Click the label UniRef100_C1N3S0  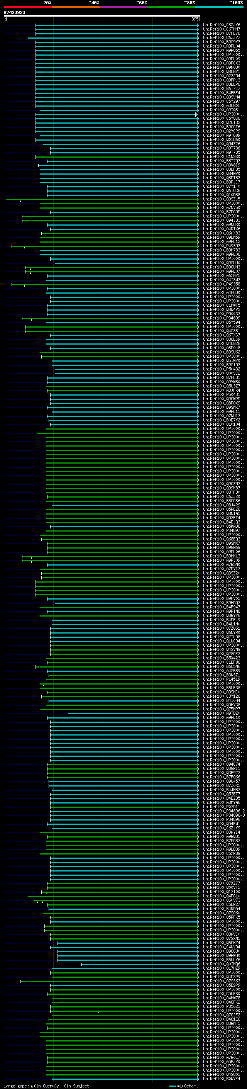click(x=222, y=157)
